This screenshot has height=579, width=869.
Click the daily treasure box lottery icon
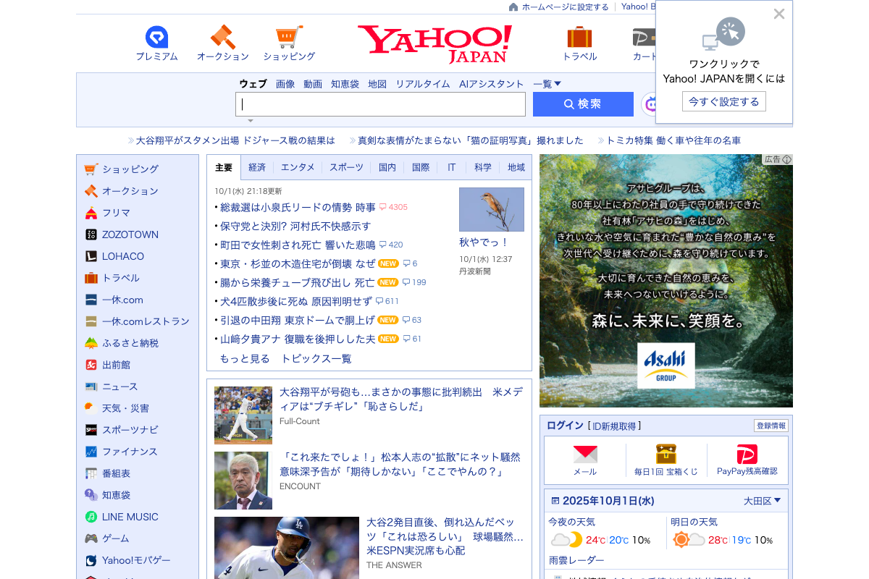[666, 455]
